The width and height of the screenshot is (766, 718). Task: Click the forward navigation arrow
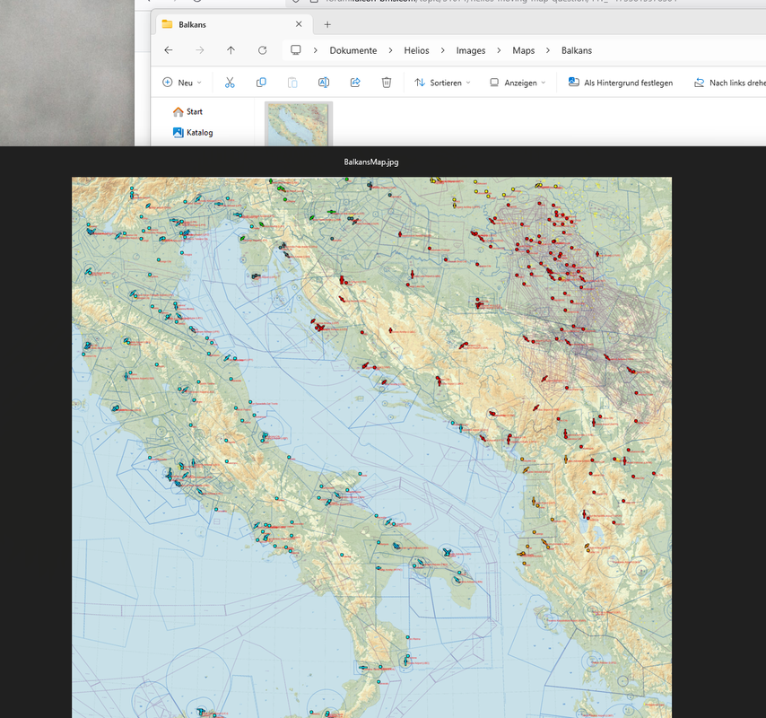200,50
